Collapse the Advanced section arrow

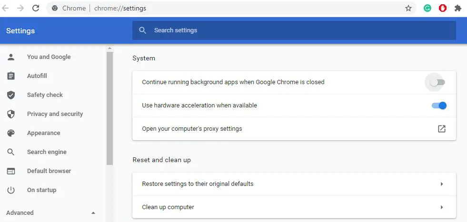coord(93,213)
